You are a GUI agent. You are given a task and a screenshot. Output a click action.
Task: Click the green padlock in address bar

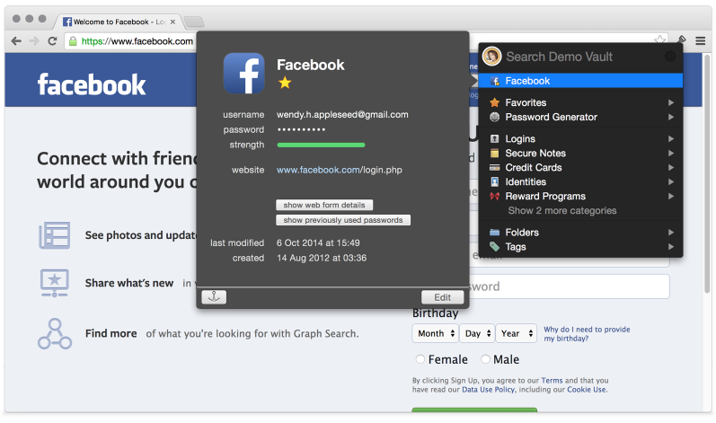73,41
